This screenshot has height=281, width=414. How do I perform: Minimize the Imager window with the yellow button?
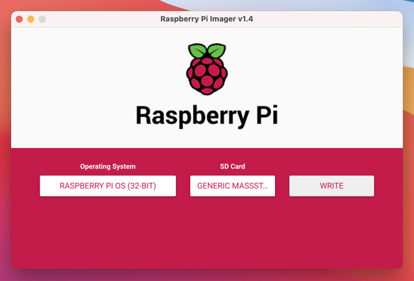pyautogui.click(x=30, y=19)
